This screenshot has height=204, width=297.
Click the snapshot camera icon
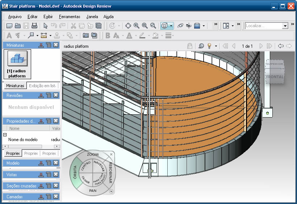(x=86, y=35)
